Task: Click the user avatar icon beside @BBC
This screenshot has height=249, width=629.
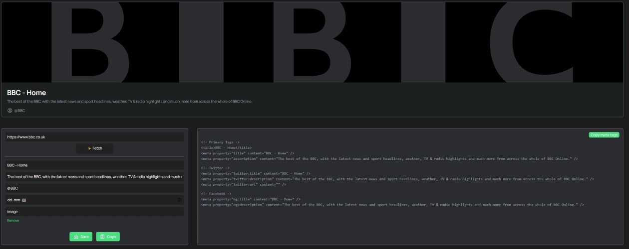Action: (x=9, y=111)
